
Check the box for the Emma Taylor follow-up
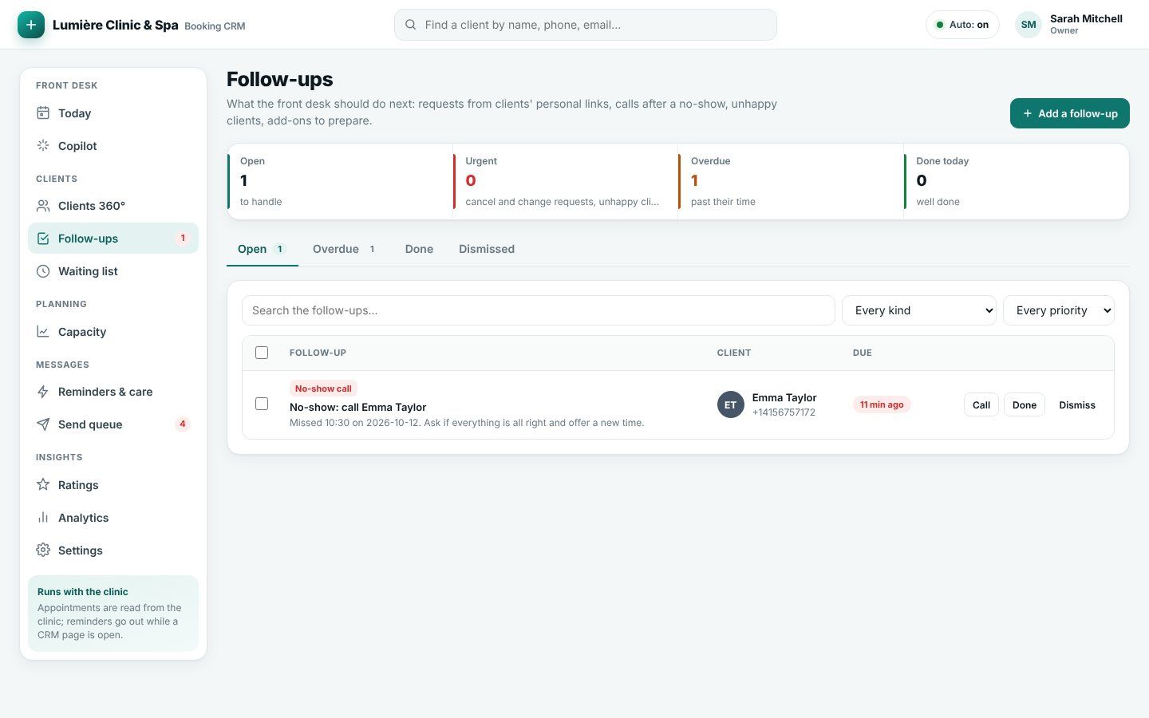[x=262, y=404]
